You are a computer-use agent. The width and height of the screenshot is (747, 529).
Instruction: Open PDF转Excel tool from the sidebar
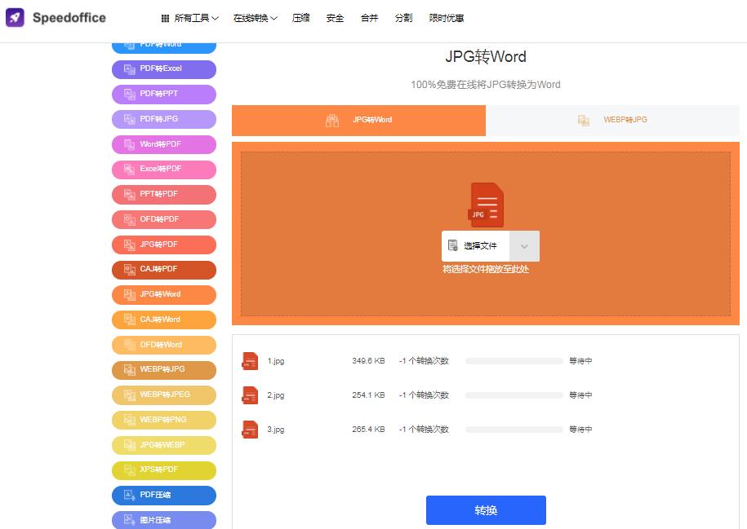pyautogui.click(x=164, y=69)
